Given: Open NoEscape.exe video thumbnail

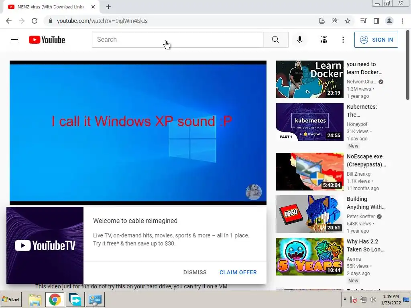Looking at the screenshot, I should click(x=309, y=172).
